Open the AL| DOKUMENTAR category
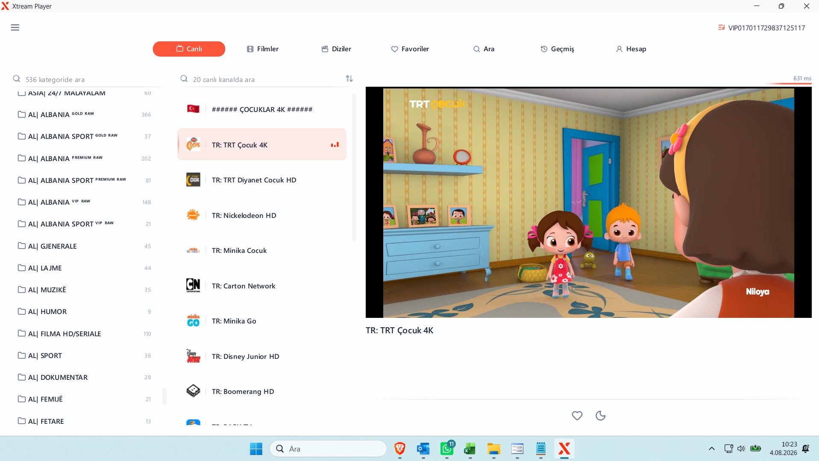The image size is (819, 461). [x=85, y=377]
